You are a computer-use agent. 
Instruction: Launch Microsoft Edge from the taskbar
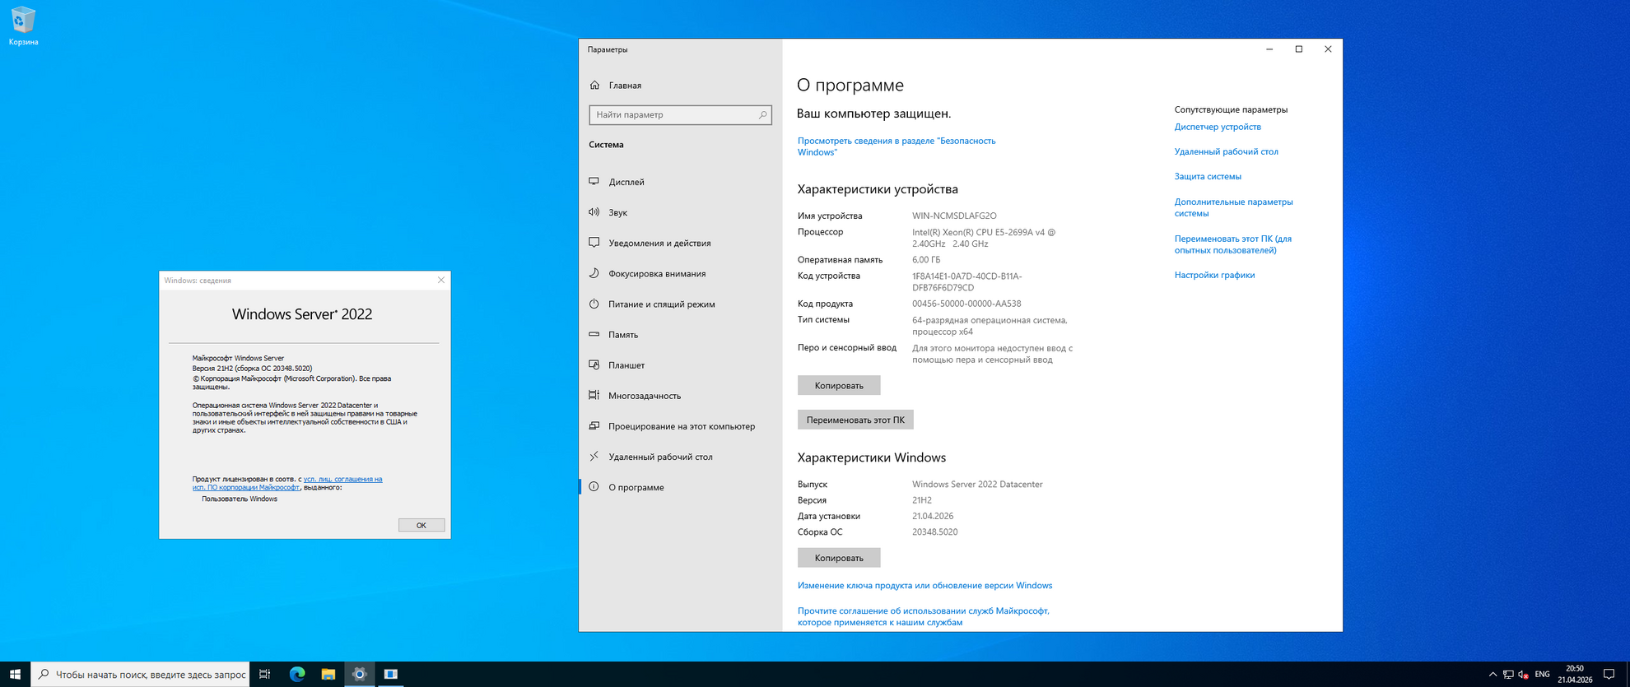click(297, 674)
